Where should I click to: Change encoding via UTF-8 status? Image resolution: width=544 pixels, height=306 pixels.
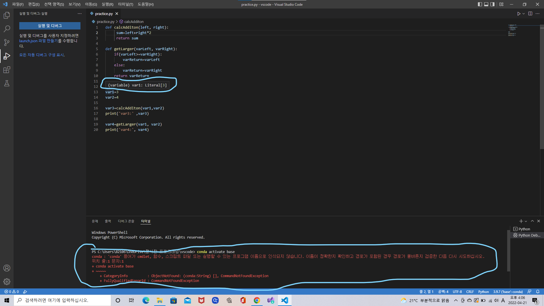[457, 292]
